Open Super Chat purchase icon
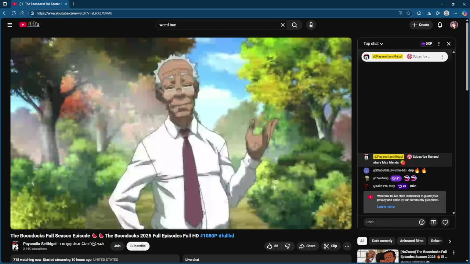The height and width of the screenshot is (264, 470). tap(434, 222)
